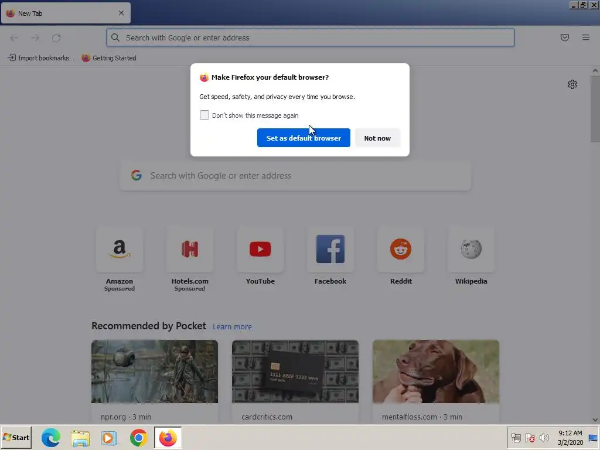Image resolution: width=600 pixels, height=450 pixels.
Task: Click the vertical scrollbar thumb
Action: pyautogui.click(x=595, y=109)
